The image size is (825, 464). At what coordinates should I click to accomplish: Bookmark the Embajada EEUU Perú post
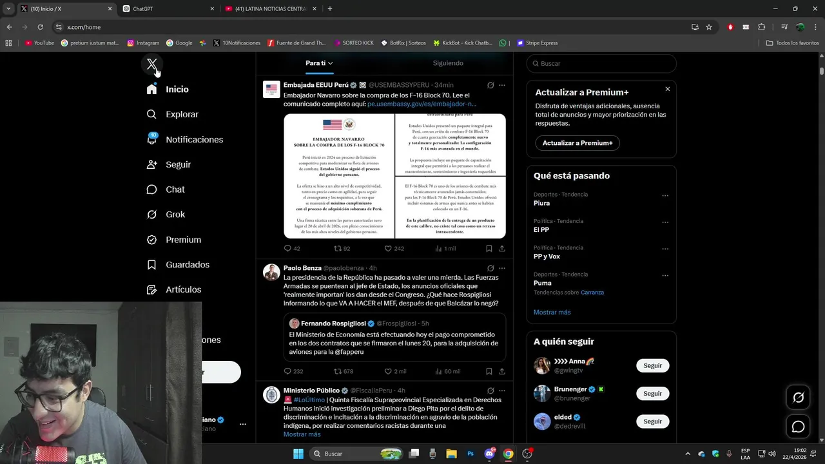coord(489,249)
